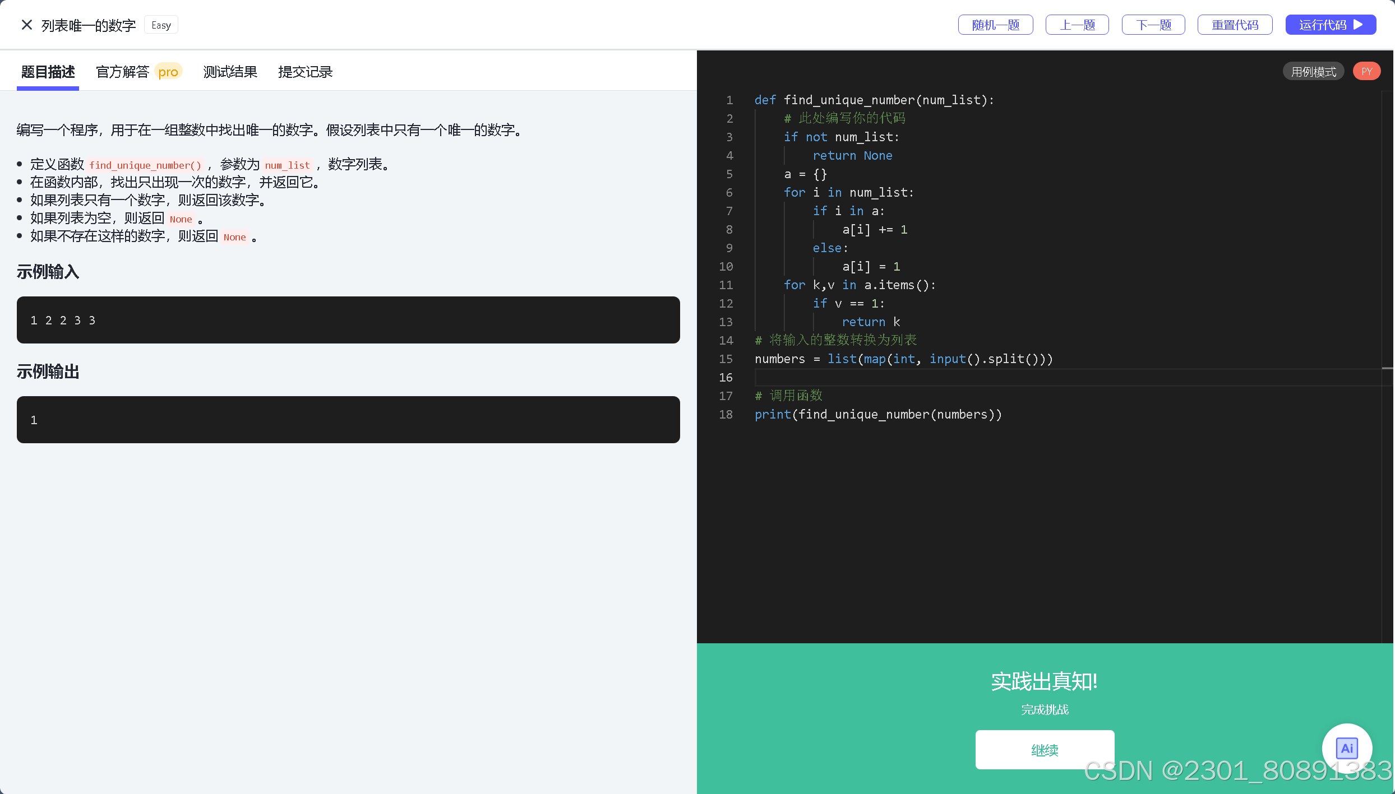Open a random problem with 随机一题
The height and width of the screenshot is (794, 1395).
point(995,25)
